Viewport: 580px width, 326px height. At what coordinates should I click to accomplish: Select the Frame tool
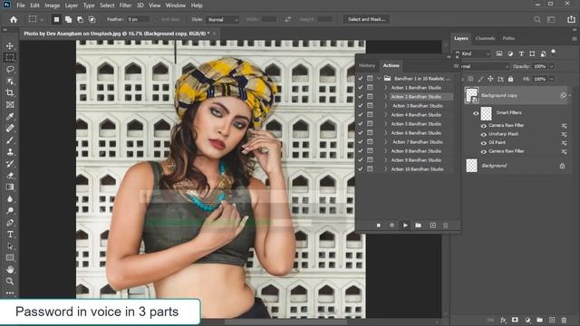coord(10,105)
